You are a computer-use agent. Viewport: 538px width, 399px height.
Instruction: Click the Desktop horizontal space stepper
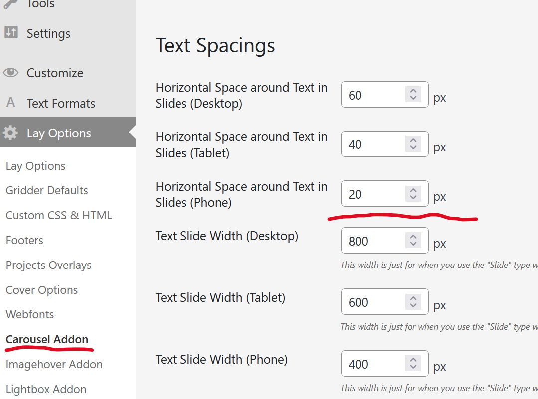(413, 94)
